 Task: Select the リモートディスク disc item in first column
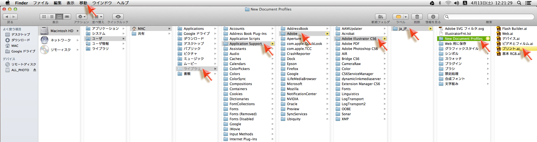coord(59,50)
